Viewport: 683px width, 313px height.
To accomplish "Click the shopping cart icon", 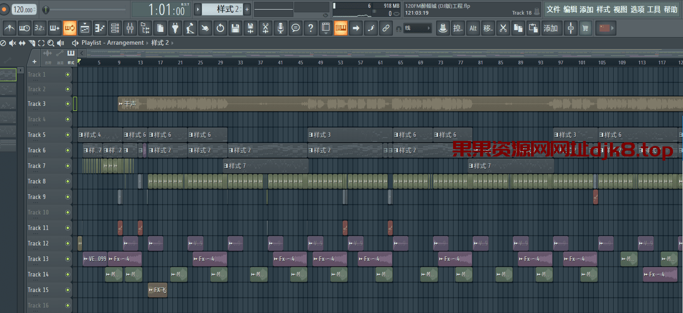I will click(x=585, y=28).
